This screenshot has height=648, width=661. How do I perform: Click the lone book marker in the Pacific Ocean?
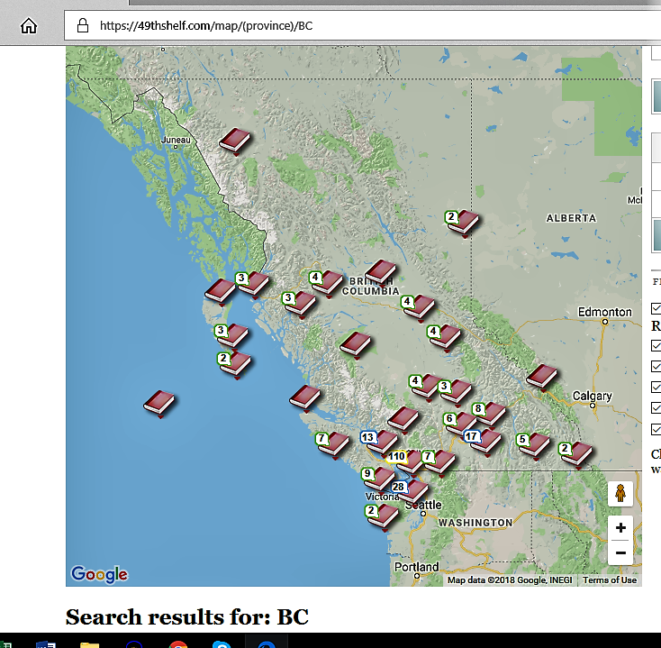159,403
